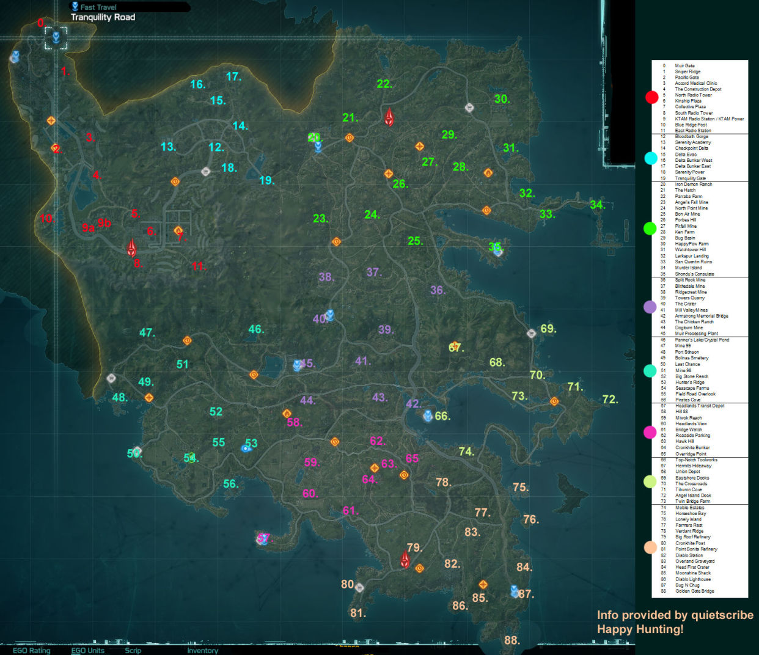Click the orange diamond icon right of marker 21

[350, 137]
